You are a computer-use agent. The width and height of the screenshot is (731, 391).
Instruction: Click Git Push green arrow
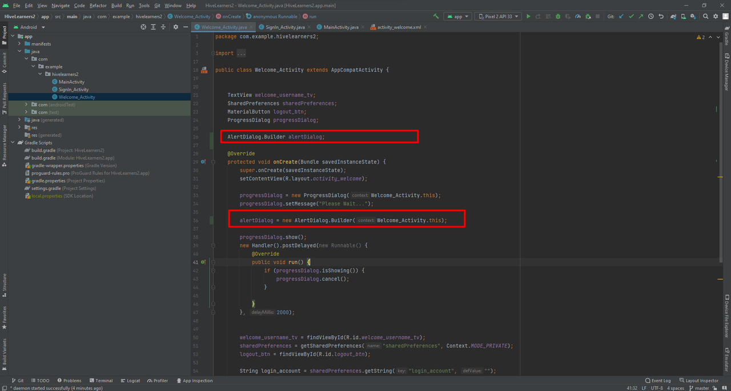[641, 17]
